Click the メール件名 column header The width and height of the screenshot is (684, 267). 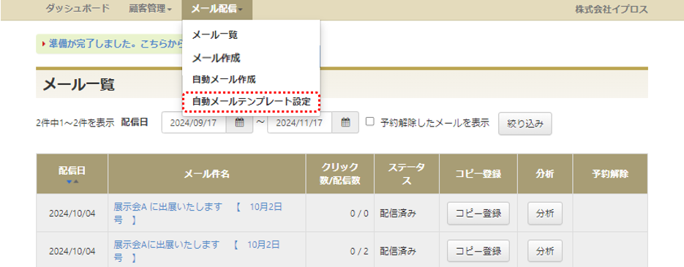207,173
